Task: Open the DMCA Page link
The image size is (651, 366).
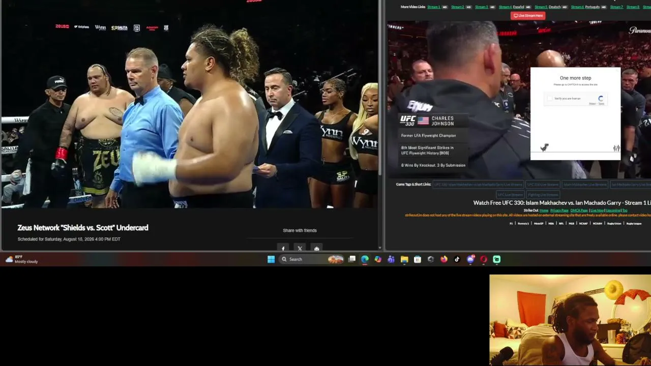Action: tap(579, 210)
